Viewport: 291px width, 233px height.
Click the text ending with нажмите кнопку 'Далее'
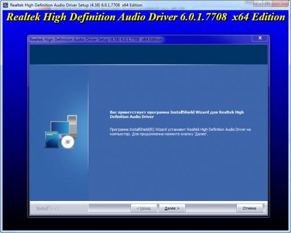(180, 132)
